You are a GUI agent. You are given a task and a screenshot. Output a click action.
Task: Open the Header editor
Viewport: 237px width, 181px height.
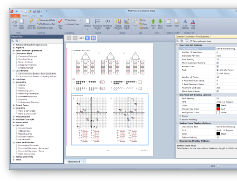pos(169,23)
